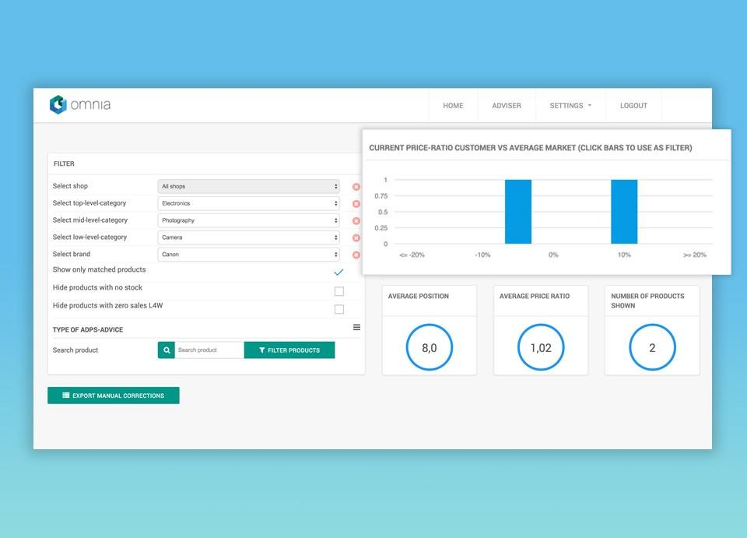Screen dimensions: 747x538
Task: Clear the Select shop filter with red X
Action: (356, 187)
